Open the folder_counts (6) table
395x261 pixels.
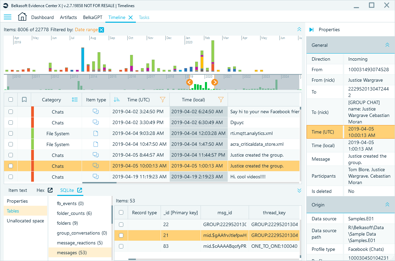(x=80, y=213)
